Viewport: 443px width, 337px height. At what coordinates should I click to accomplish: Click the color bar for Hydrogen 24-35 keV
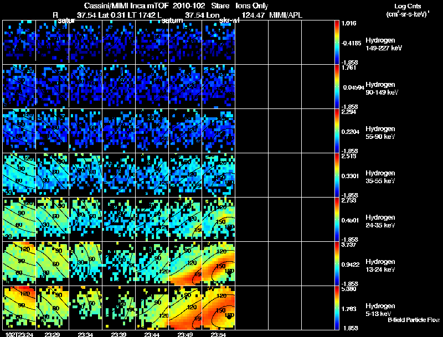[x=337, y=219]
